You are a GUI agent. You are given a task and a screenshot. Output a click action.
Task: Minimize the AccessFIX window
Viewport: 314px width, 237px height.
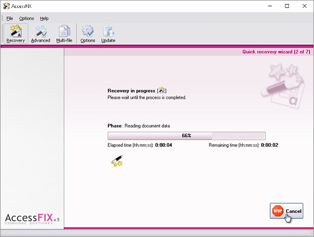[270, 6]
